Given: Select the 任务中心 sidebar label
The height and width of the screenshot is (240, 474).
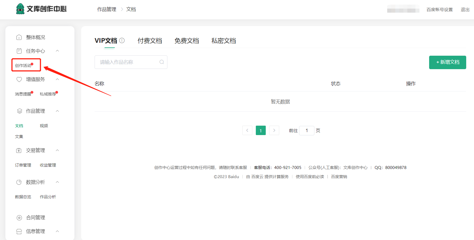Looking at the screenshot, I should [35, 51].
